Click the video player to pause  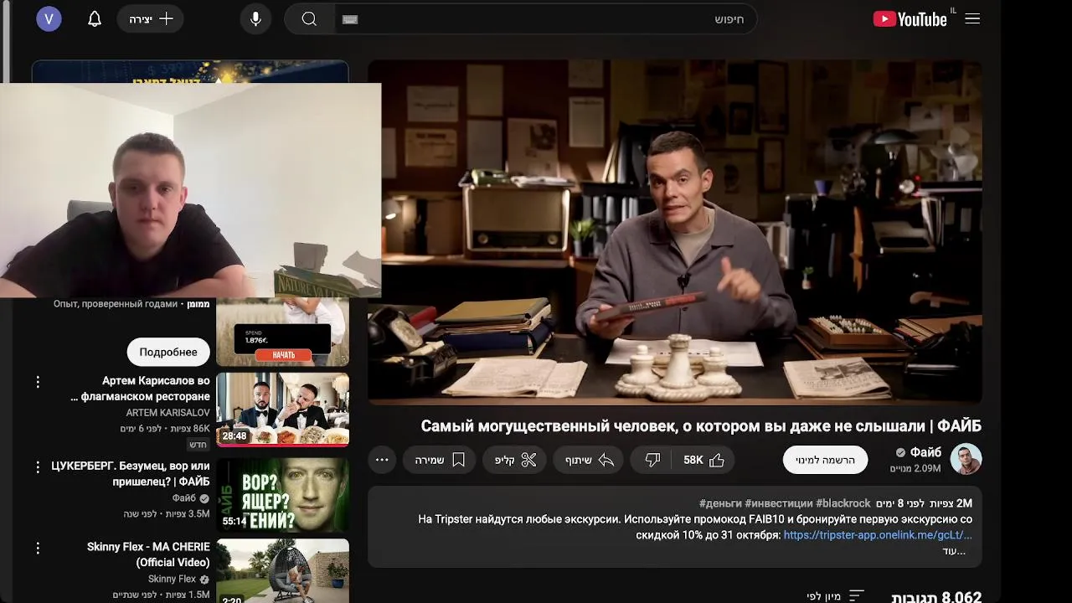coord(675,232)
